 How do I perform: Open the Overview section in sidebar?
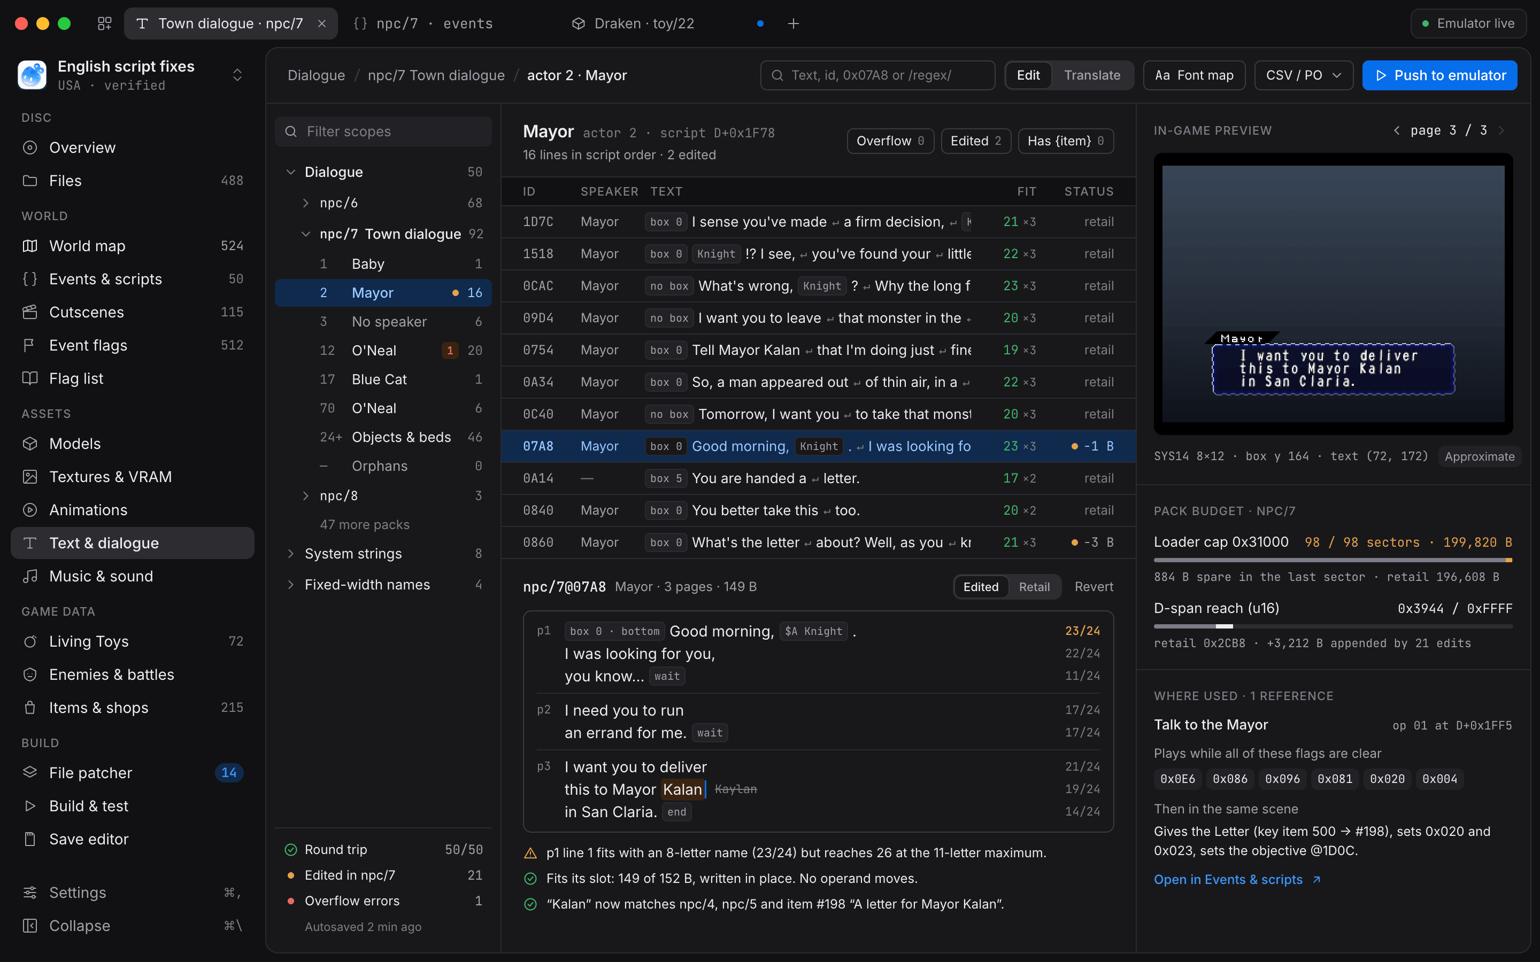pyautogui.click(x=133, y=148)
